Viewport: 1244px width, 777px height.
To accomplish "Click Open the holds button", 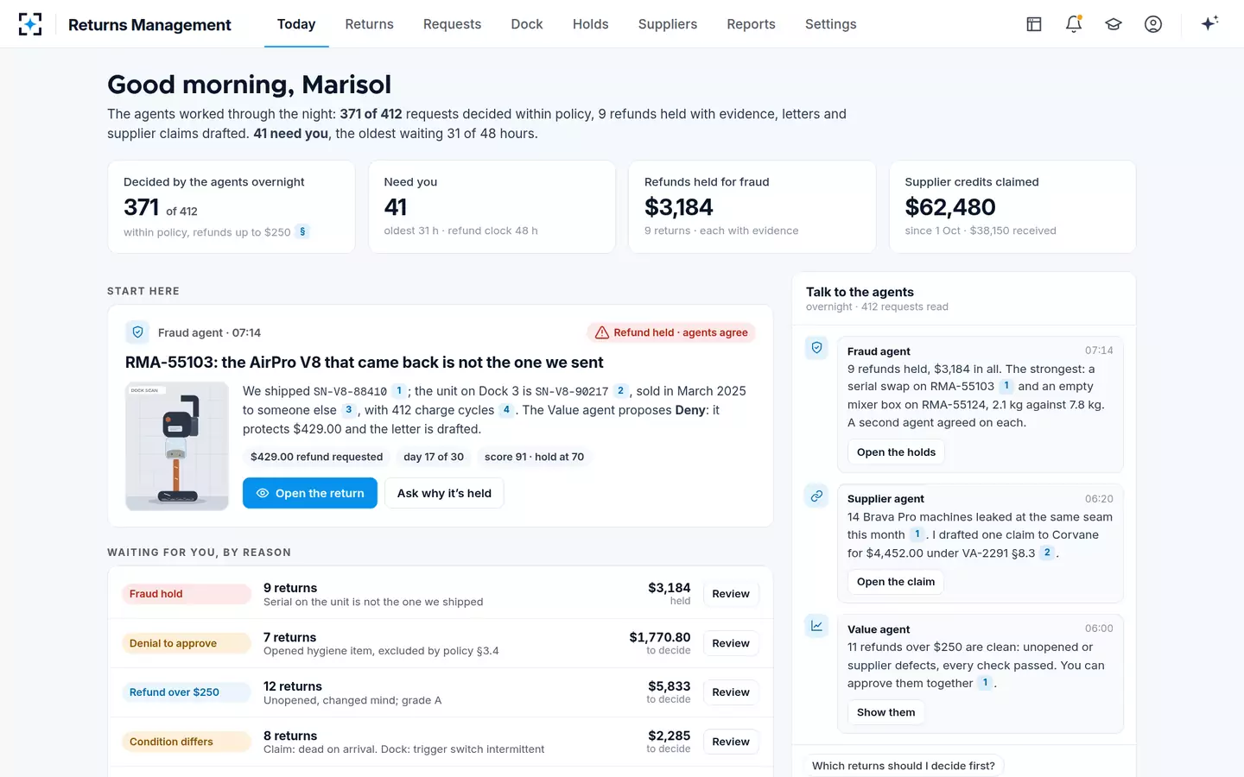I will coord(896,452).
